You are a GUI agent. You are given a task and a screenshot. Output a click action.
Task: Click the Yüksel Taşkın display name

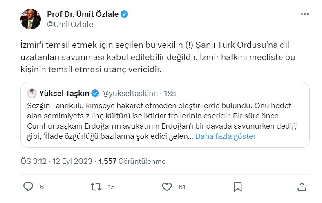pyautogui.click(x=65, y=94)
